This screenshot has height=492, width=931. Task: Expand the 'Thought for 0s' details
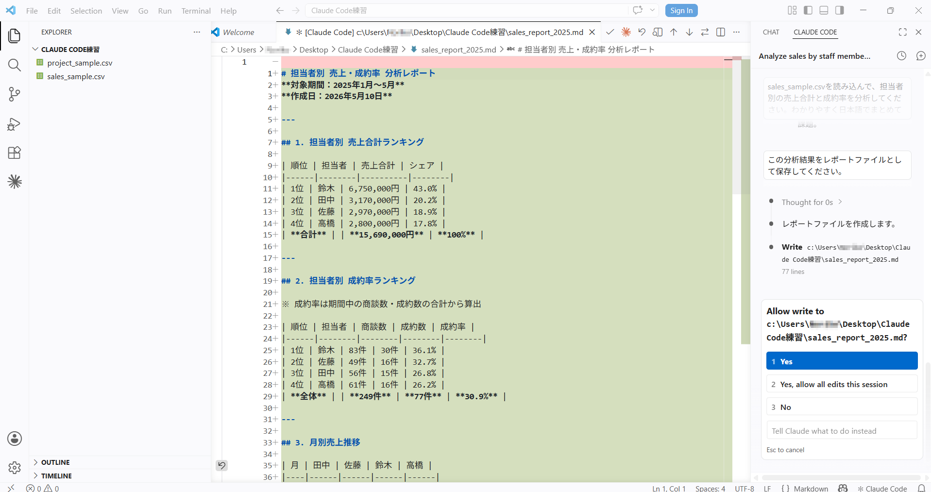[812, 202]
